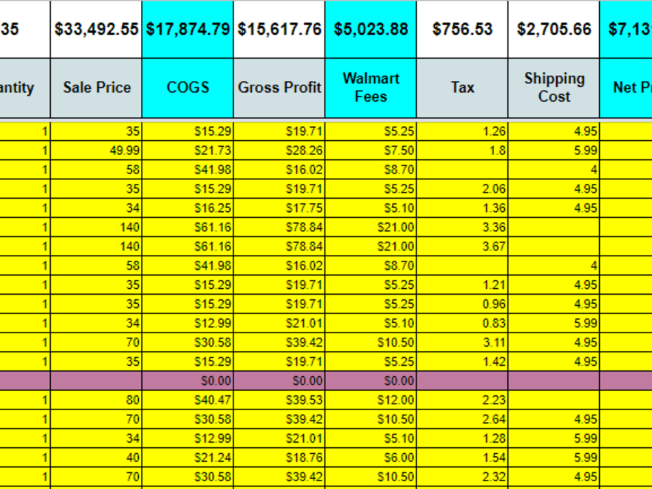
Task: Click $0.00 Gross Profit in the pink row
Action: coord(279,381)
